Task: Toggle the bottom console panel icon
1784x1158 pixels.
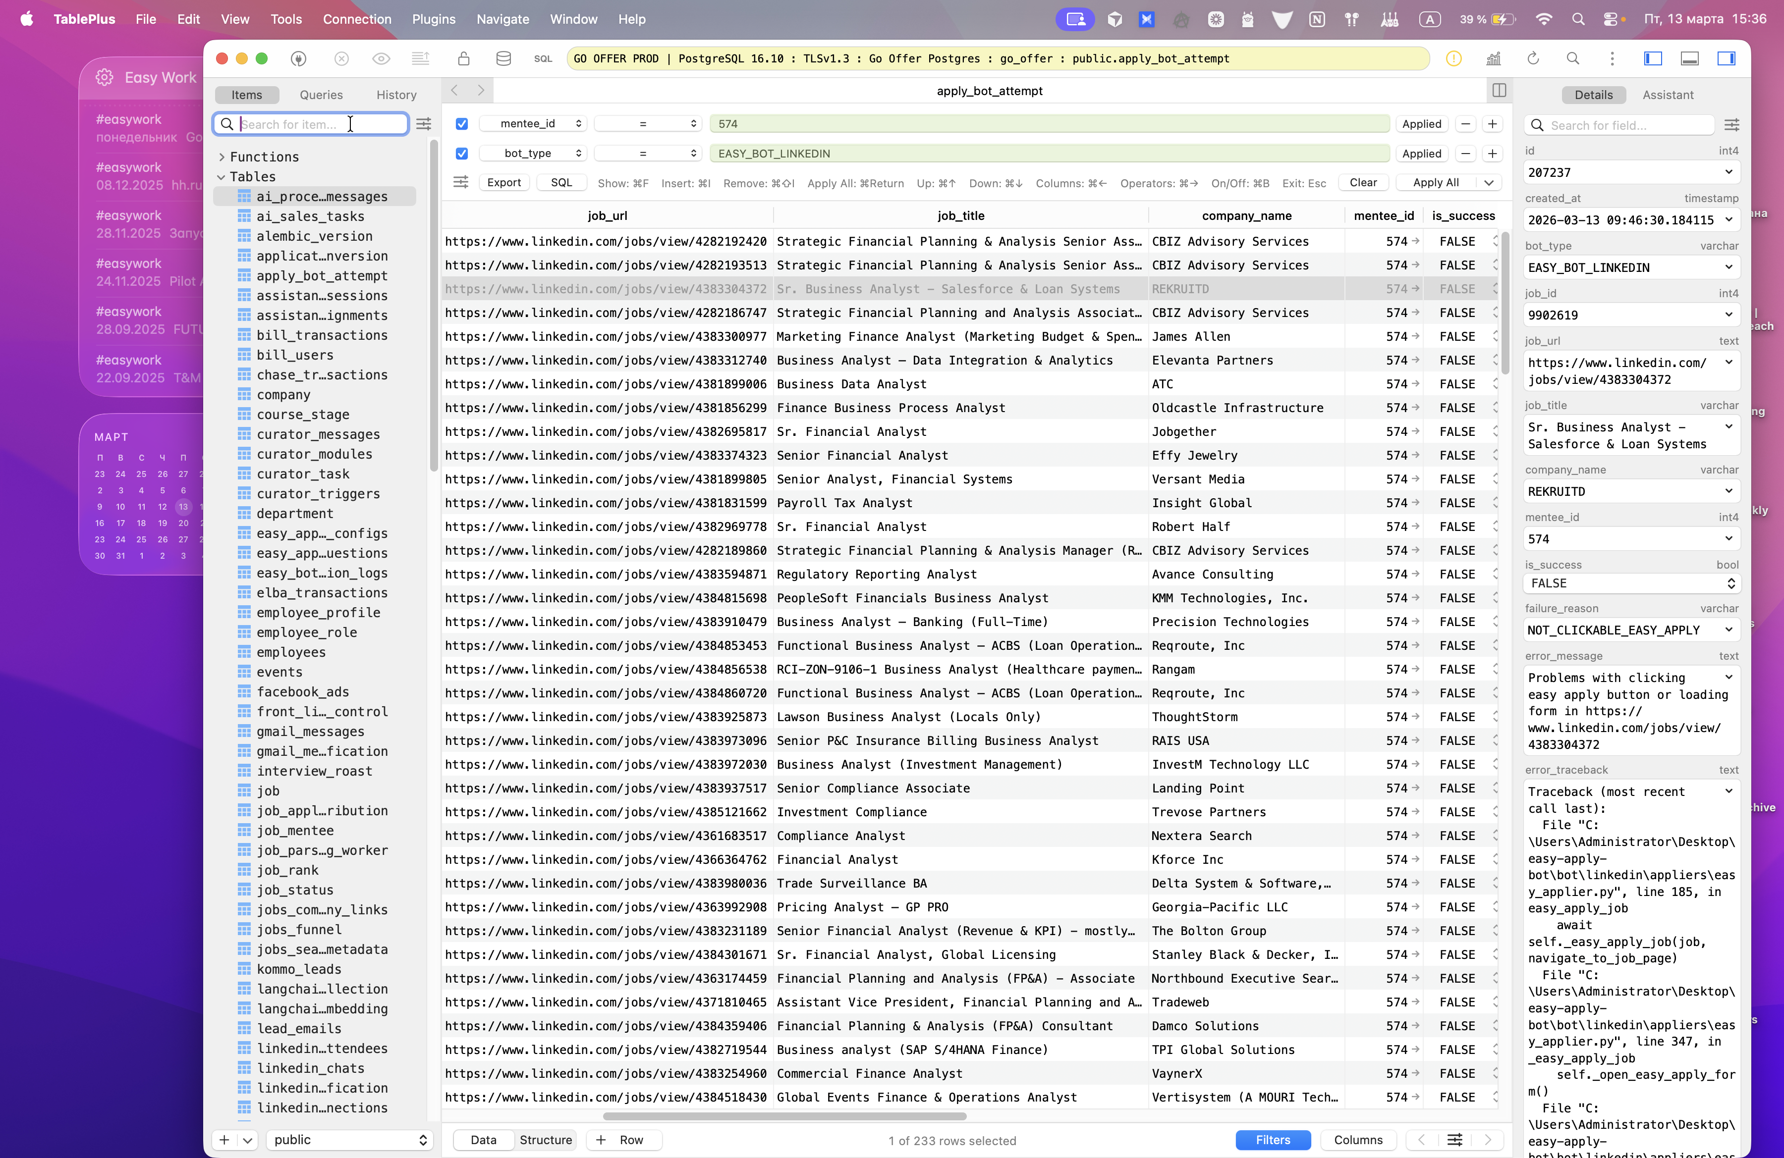Action: 1689,58
